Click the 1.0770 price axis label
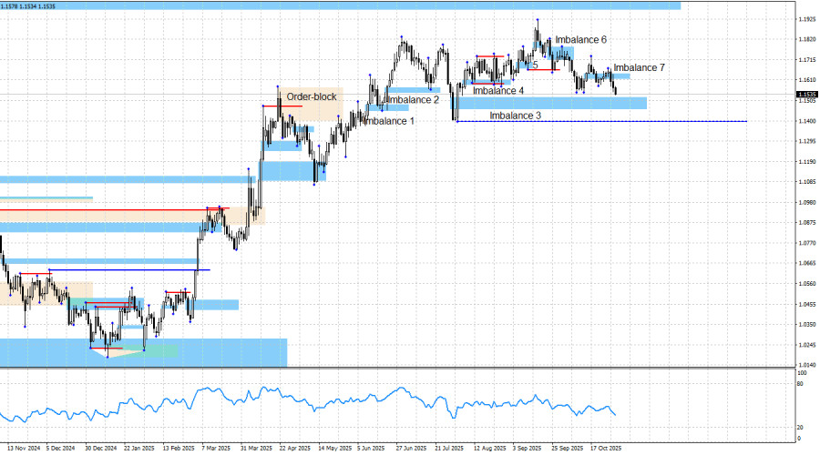The height and width of the screenshot is (455, 820). [807, 243]
